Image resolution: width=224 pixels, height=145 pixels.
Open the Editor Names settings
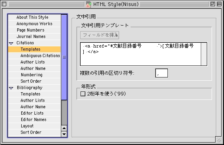pos(34,119)
